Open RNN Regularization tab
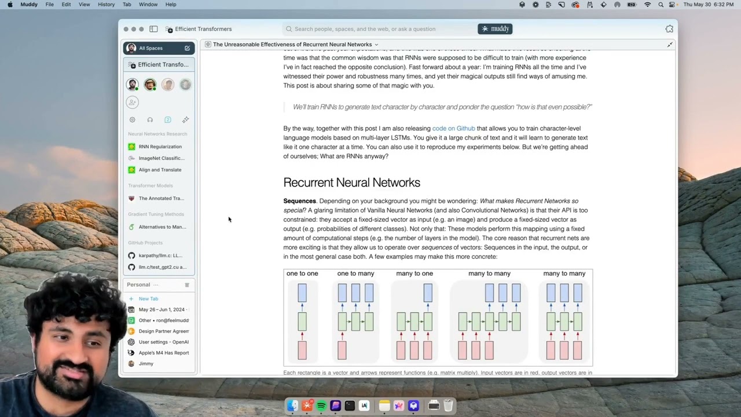The height and width of the screenshot is (417, 741). pyautogui.click(x=159, y=147)
